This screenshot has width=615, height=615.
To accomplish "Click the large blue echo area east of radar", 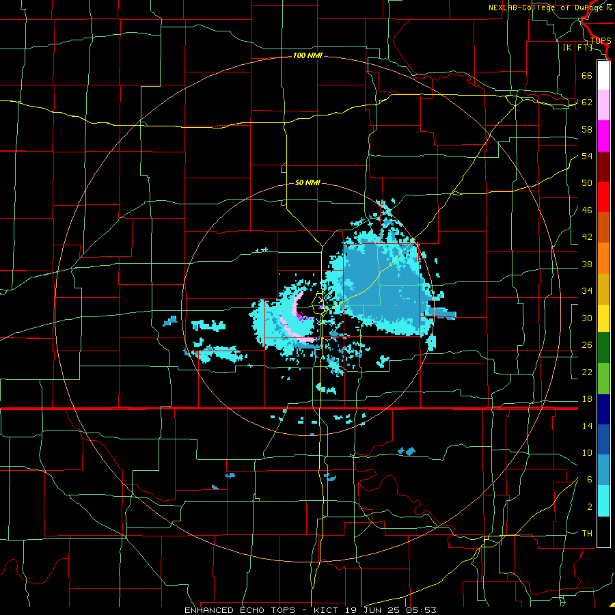I will [x=383, y=286].
